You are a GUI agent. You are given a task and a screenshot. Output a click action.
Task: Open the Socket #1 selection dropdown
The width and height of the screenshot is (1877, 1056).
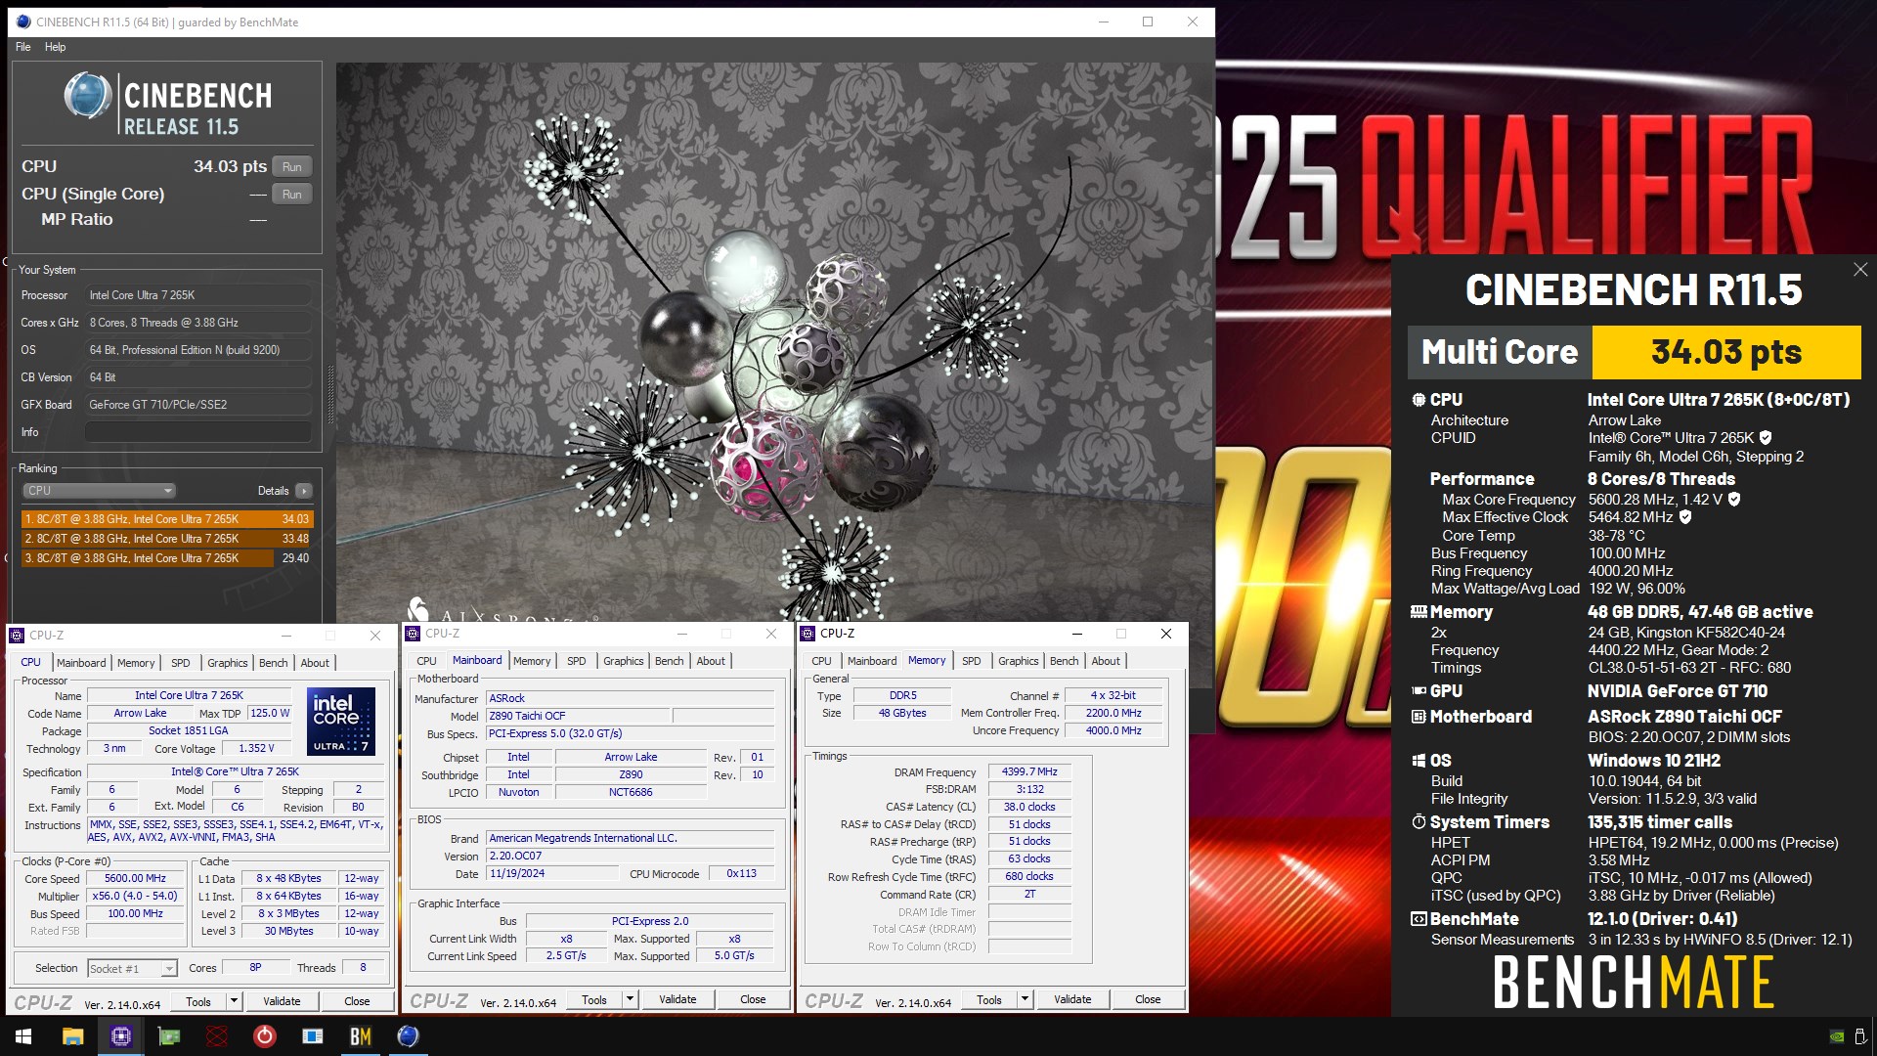tap(132, 968)
